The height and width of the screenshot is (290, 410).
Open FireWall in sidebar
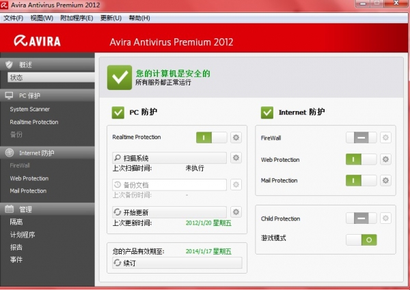coord(20,165)
